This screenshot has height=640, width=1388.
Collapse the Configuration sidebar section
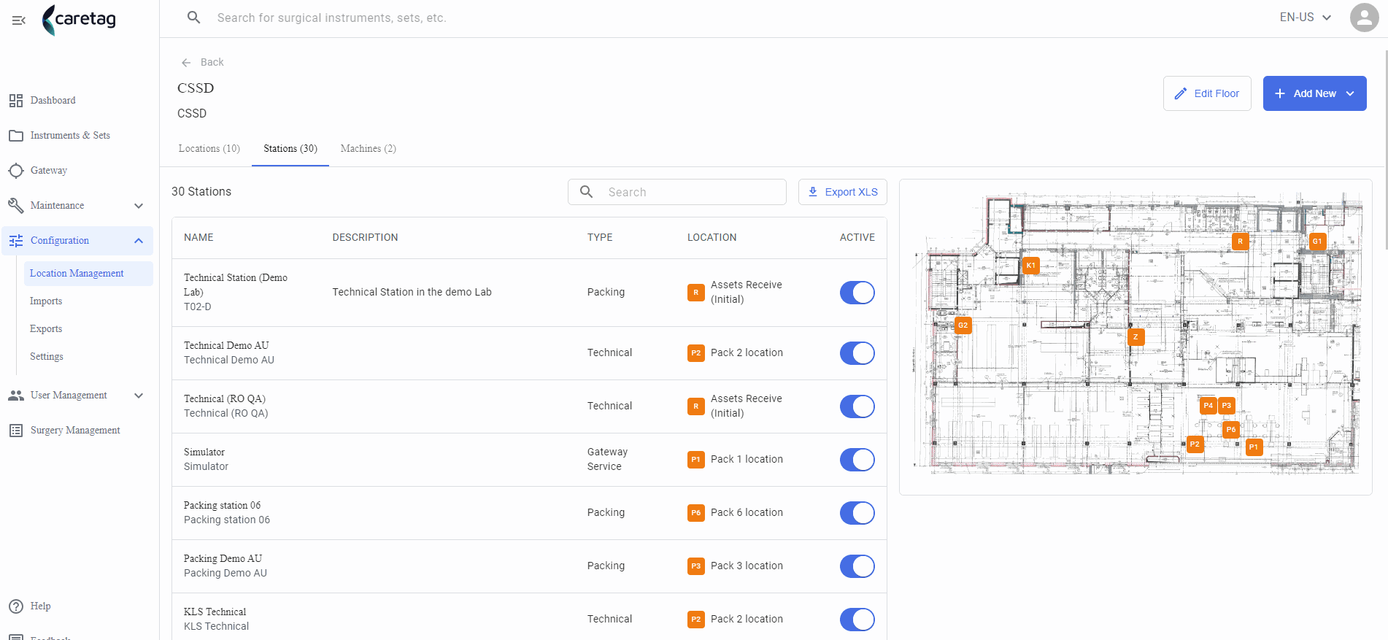point(139,241)
